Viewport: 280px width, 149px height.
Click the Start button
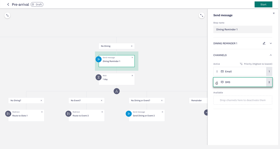(263, 4)
